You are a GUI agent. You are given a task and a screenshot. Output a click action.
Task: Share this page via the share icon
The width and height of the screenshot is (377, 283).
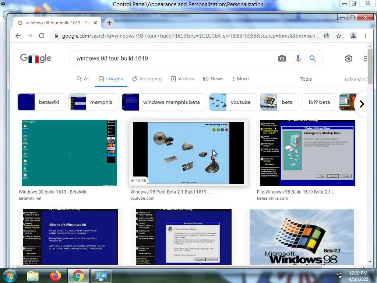pyautogui.click(x=327, y=36)
